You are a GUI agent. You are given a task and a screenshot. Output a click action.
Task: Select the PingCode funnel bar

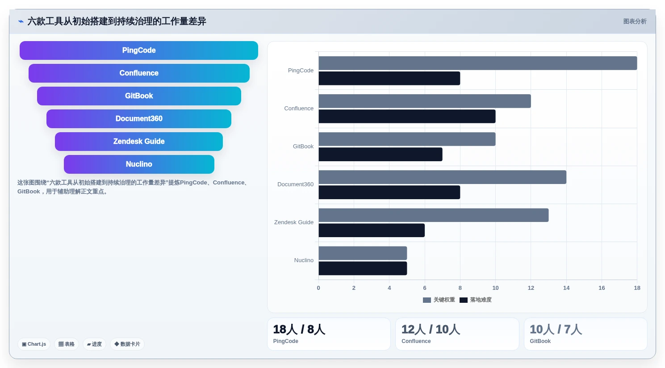click(139, 50)
